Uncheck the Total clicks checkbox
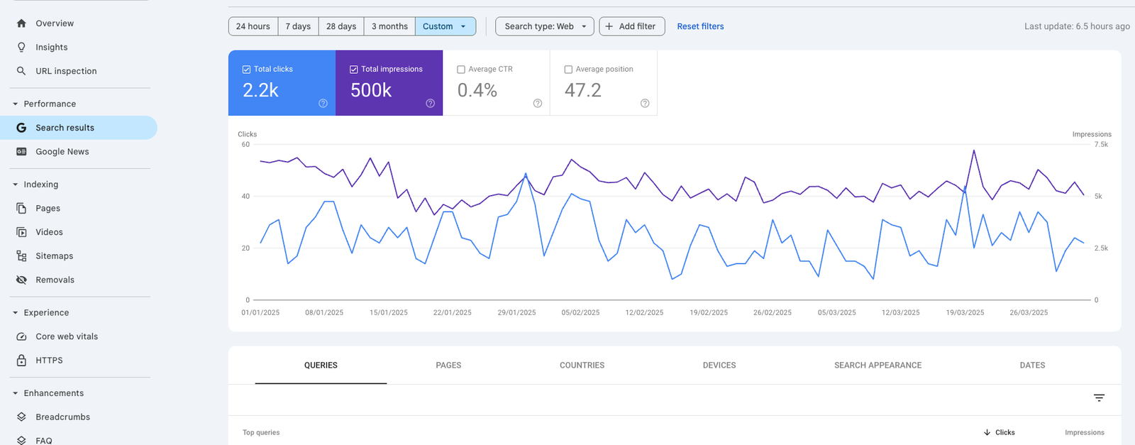Image resolution: width=1135 pixels, height=445 pixels. 247,70
